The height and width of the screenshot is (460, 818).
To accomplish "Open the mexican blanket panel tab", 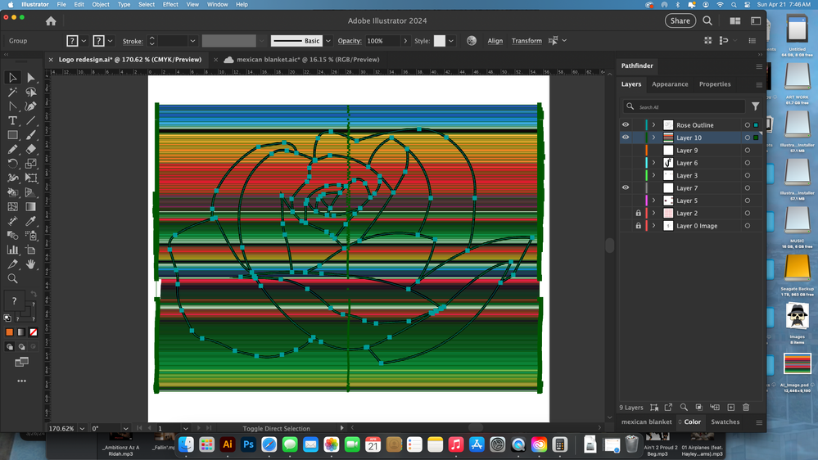I will [646, 422].
